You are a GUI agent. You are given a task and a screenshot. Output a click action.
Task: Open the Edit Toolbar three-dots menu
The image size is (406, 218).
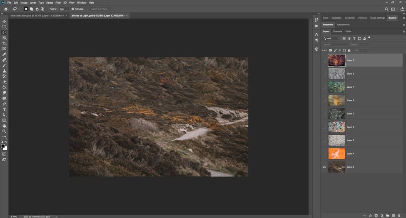[x=4, y=137]
